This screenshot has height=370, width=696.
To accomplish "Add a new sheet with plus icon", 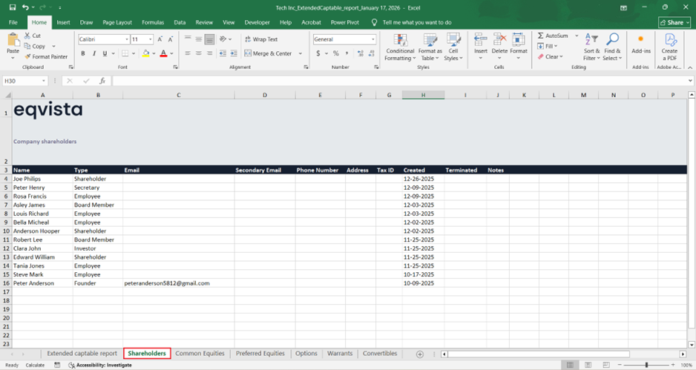I will coord(420,354).
